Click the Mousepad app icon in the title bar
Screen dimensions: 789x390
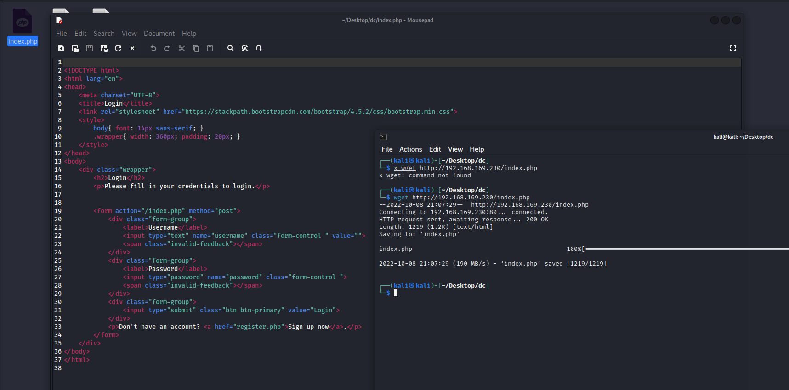(59, 20)
